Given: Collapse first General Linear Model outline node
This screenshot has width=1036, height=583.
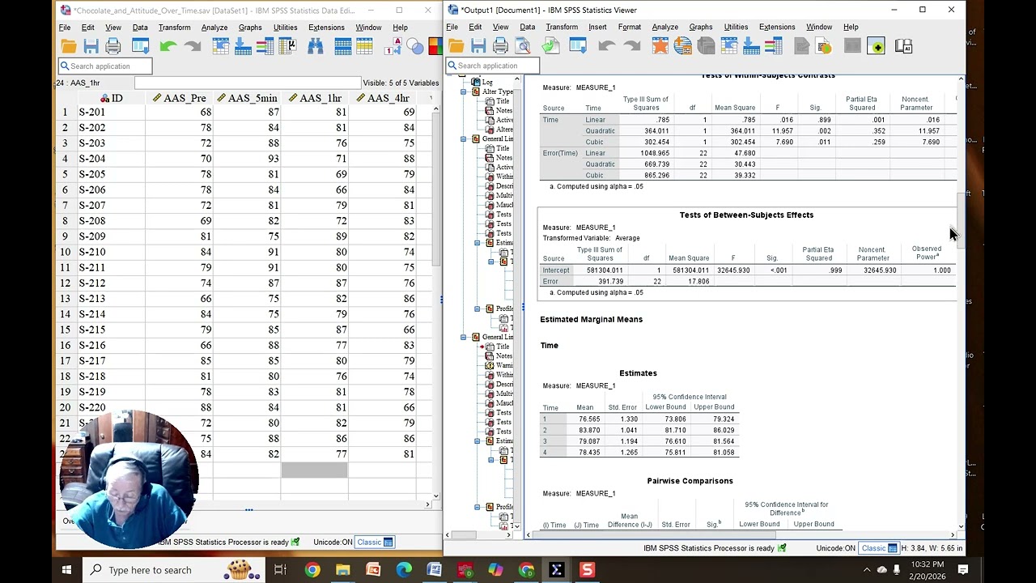Looking at the screenshot, I should point(464,138).
